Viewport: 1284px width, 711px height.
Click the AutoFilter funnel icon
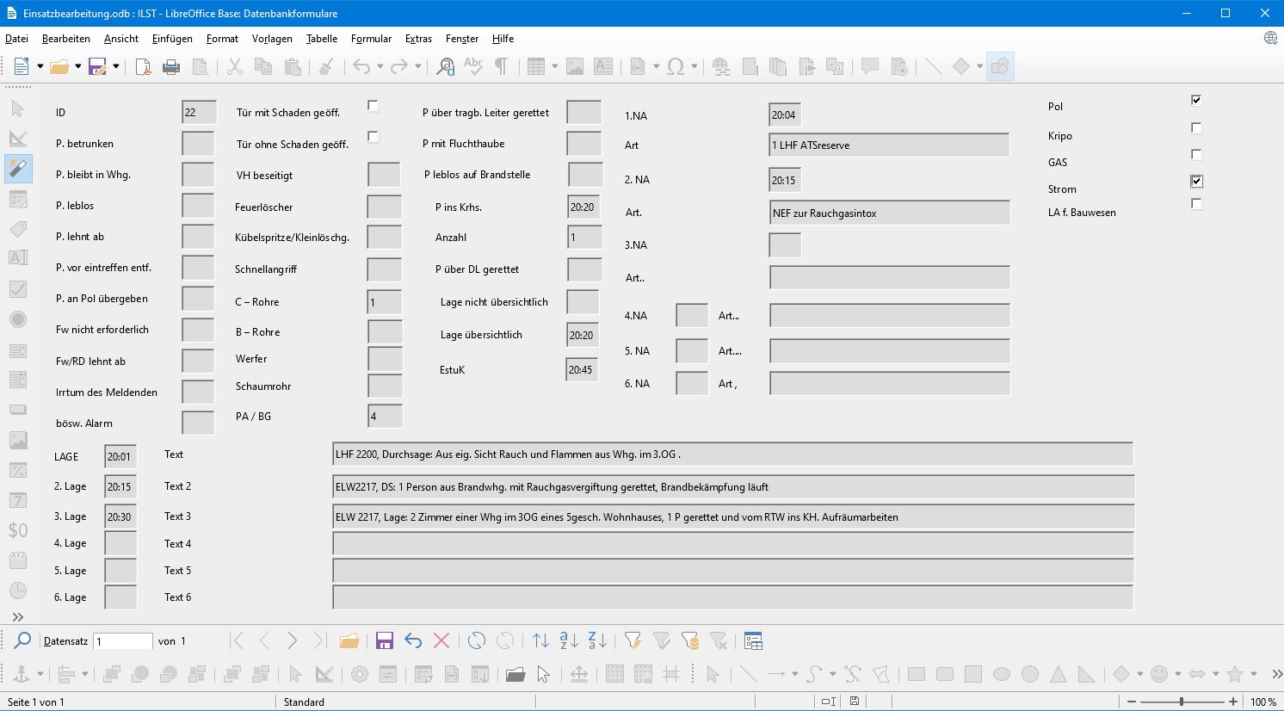coord(633,641)
